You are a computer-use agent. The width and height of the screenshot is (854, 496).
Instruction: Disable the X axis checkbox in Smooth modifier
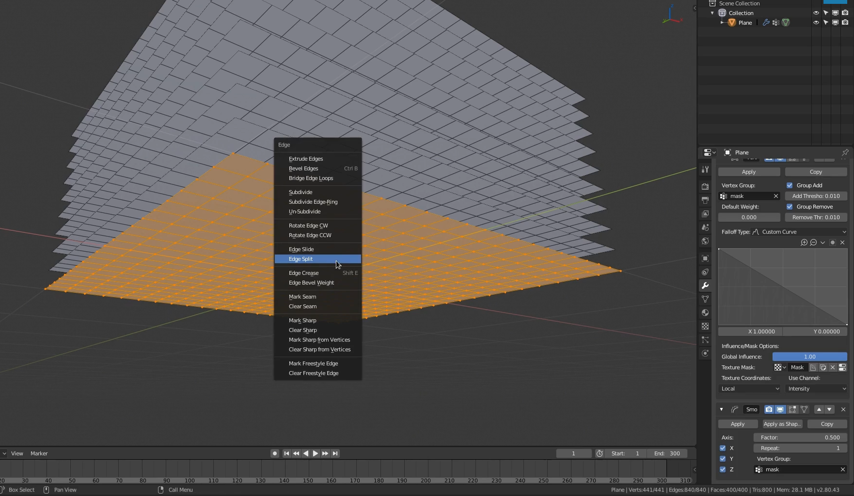coord(722,448)
